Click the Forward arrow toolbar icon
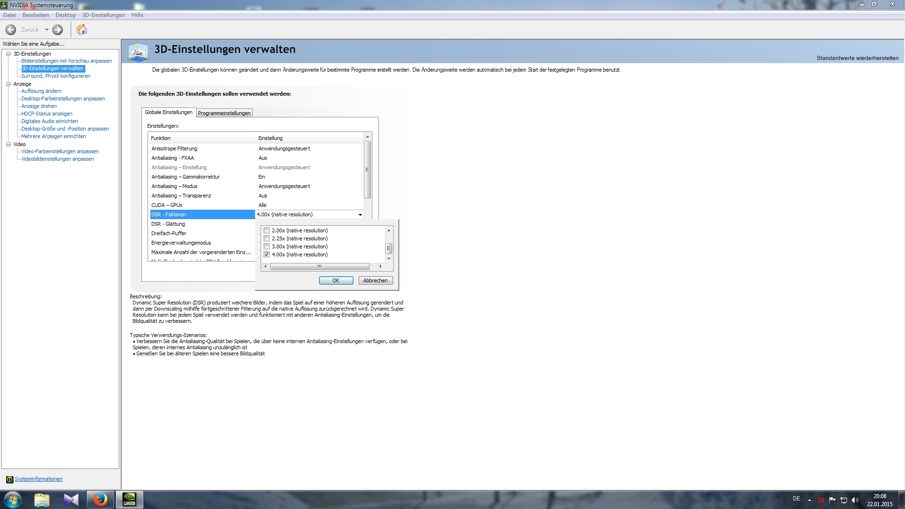The image size is (905, 509). [x=58, y=30]
